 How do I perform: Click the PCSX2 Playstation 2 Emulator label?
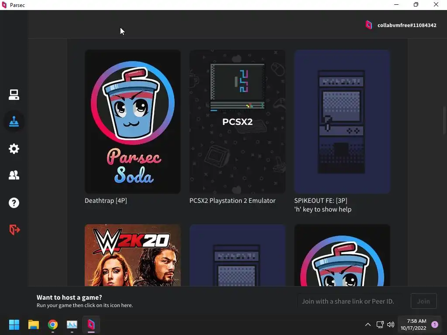tap(232, 201)
